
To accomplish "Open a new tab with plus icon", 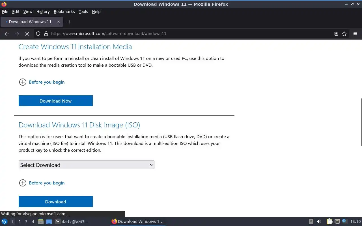I will pos(69,22).
